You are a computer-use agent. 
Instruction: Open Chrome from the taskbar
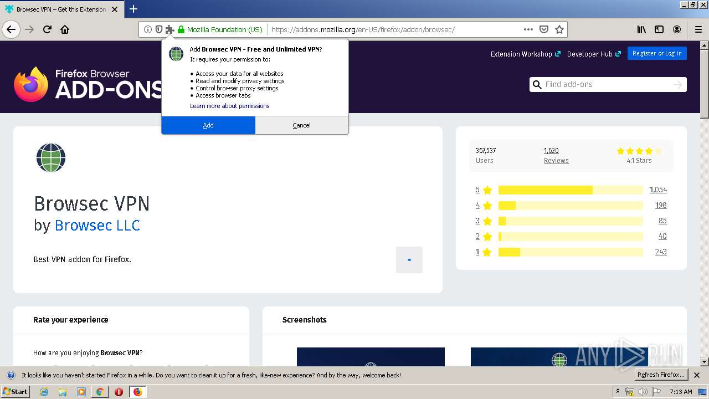100,392
